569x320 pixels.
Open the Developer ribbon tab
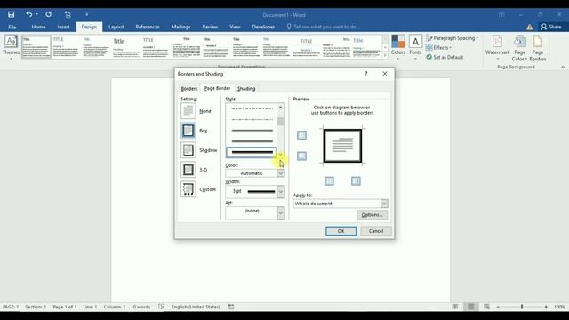(x=263, y=27)
